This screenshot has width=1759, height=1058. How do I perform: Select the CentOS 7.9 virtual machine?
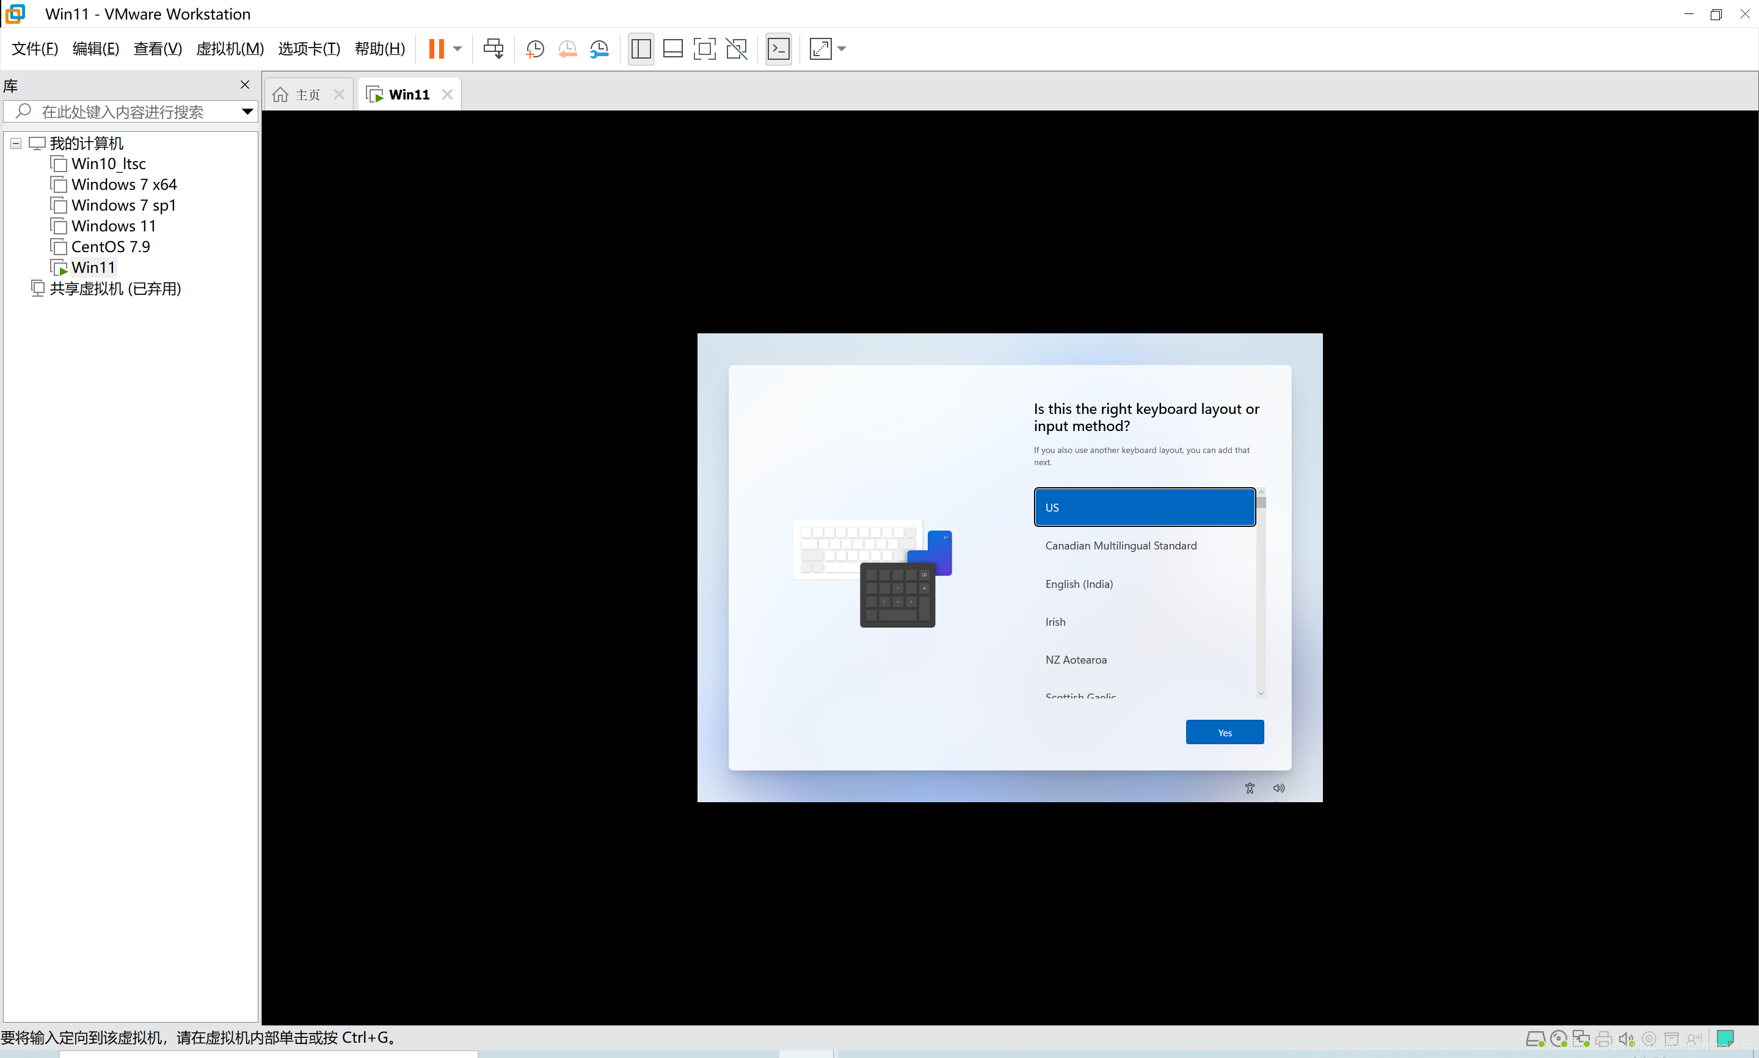click(x=111, y=247)
